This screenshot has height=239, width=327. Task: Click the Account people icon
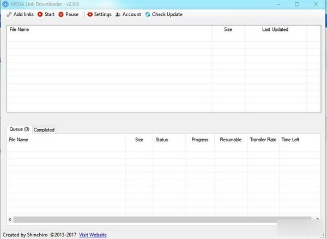[x=118, y=14]
